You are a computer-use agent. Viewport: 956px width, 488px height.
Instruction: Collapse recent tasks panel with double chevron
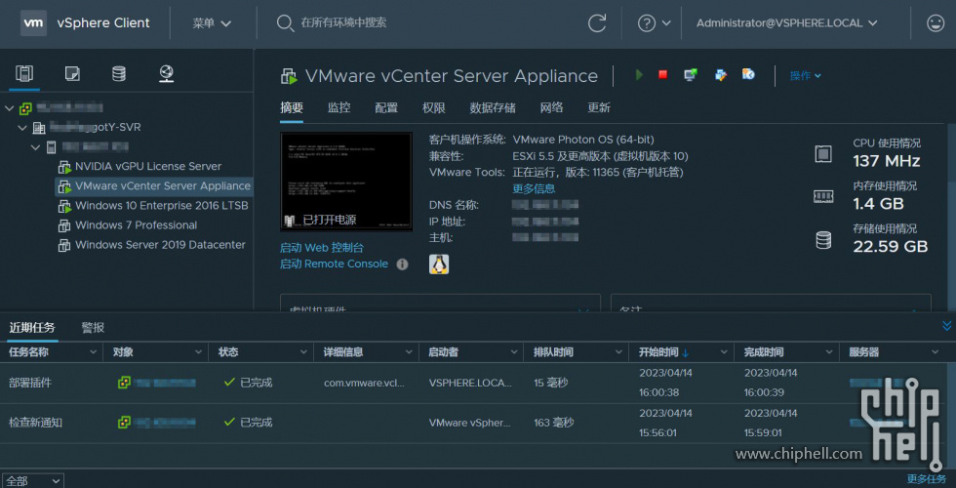coord(947,326)
